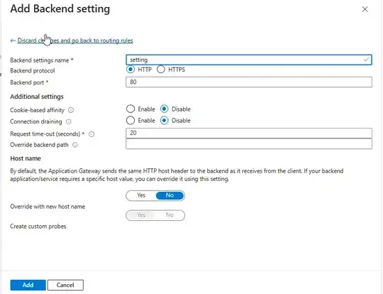The height and width of the screenshot is (294, 383).
Task: Focus the Request time-out seconds field
Action: click(249, 133)
